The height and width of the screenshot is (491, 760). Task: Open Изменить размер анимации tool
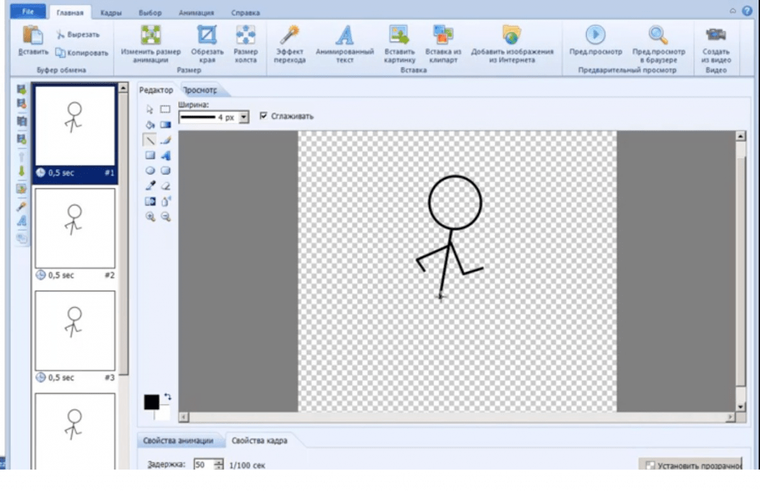click(x=151, y=44)
